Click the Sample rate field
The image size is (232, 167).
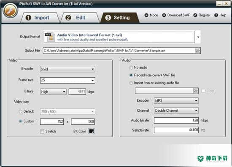click(x=176, y=130)
